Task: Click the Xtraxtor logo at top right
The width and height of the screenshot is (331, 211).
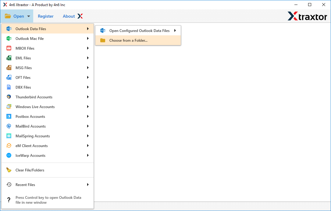Action: [x=307, y=16]
